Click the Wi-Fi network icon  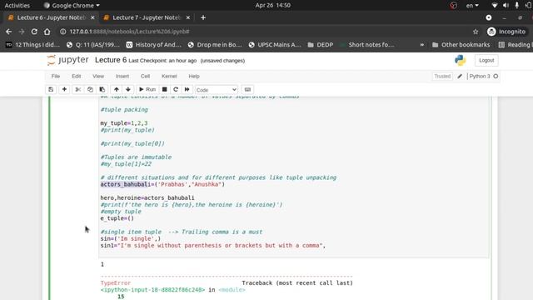[x=495, y=6]
